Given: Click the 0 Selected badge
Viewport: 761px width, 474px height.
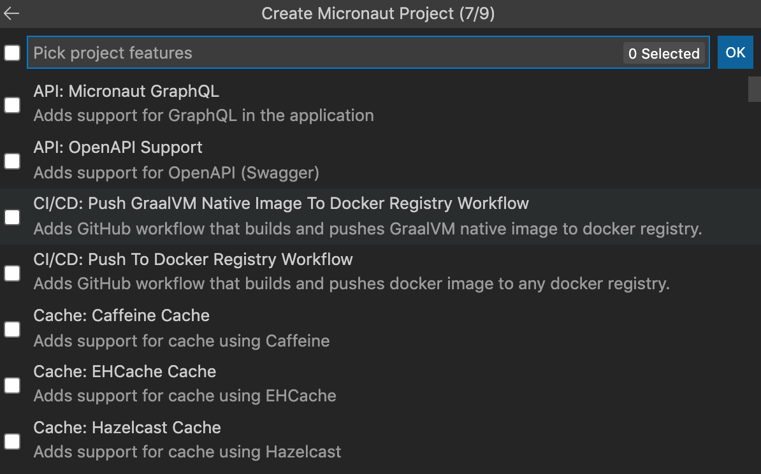Looking at the screenshot, I should point(663,54).
